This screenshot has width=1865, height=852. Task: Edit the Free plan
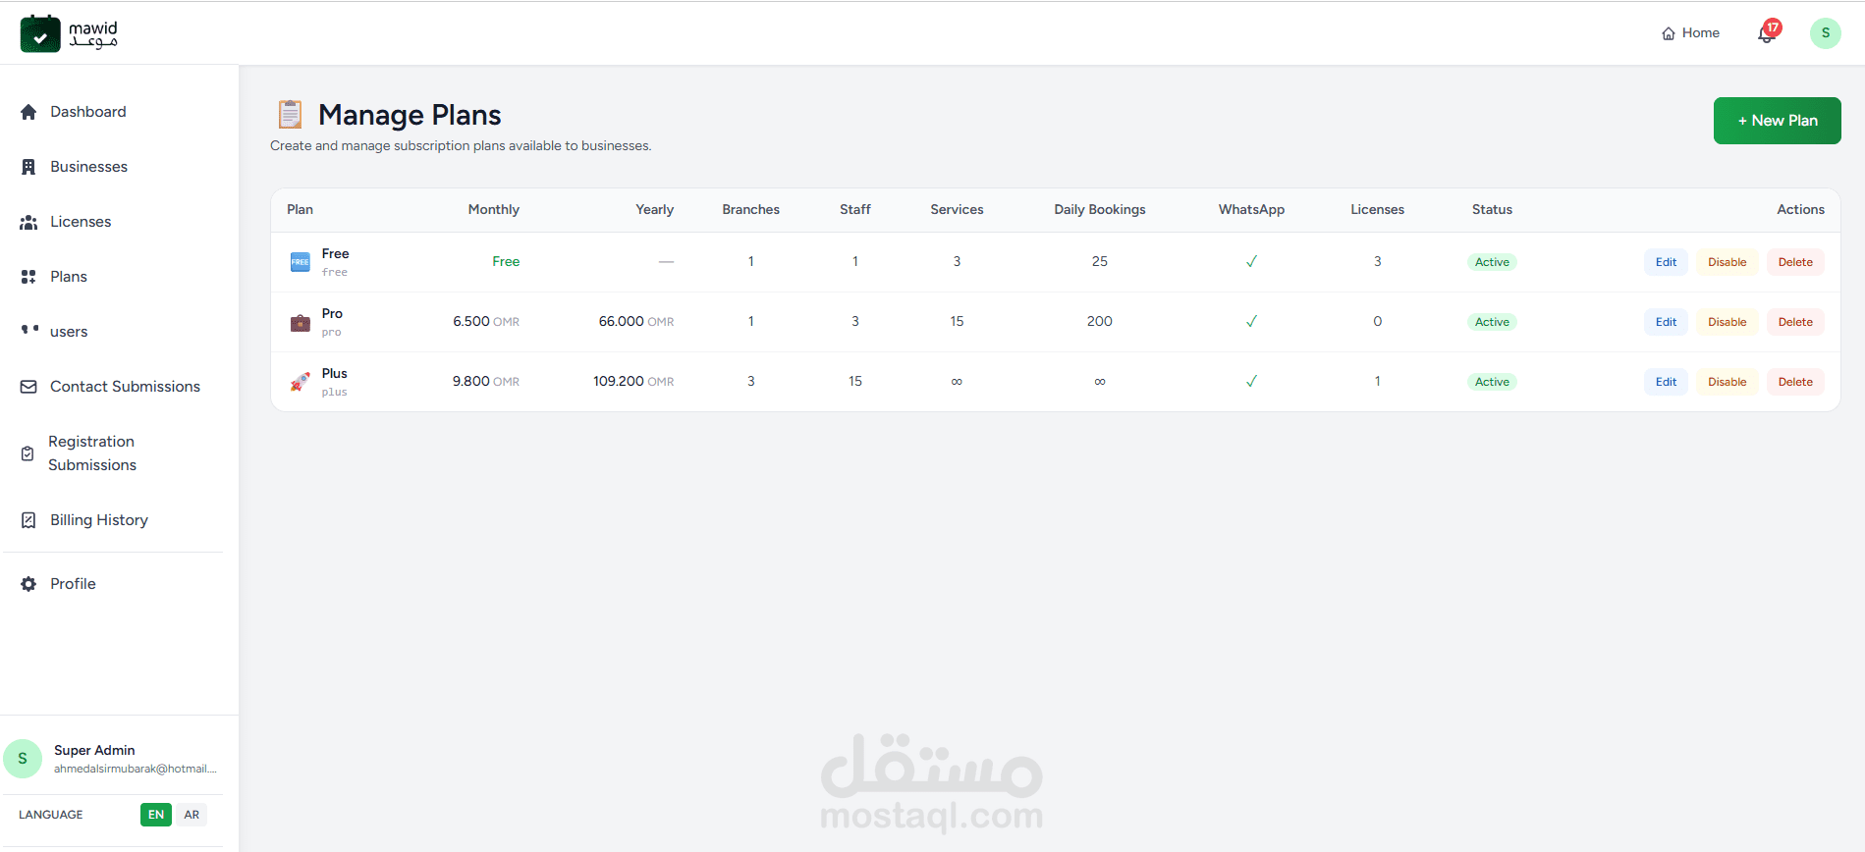[x=1666, y=262]
